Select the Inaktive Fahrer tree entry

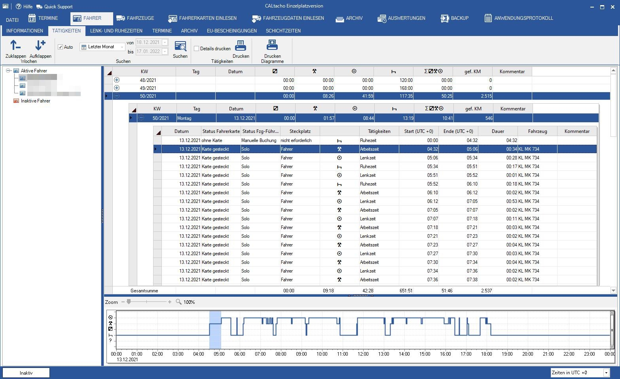35,101
